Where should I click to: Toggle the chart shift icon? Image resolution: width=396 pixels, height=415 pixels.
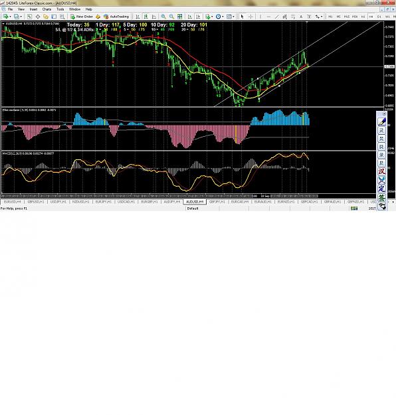pos(198,17)
